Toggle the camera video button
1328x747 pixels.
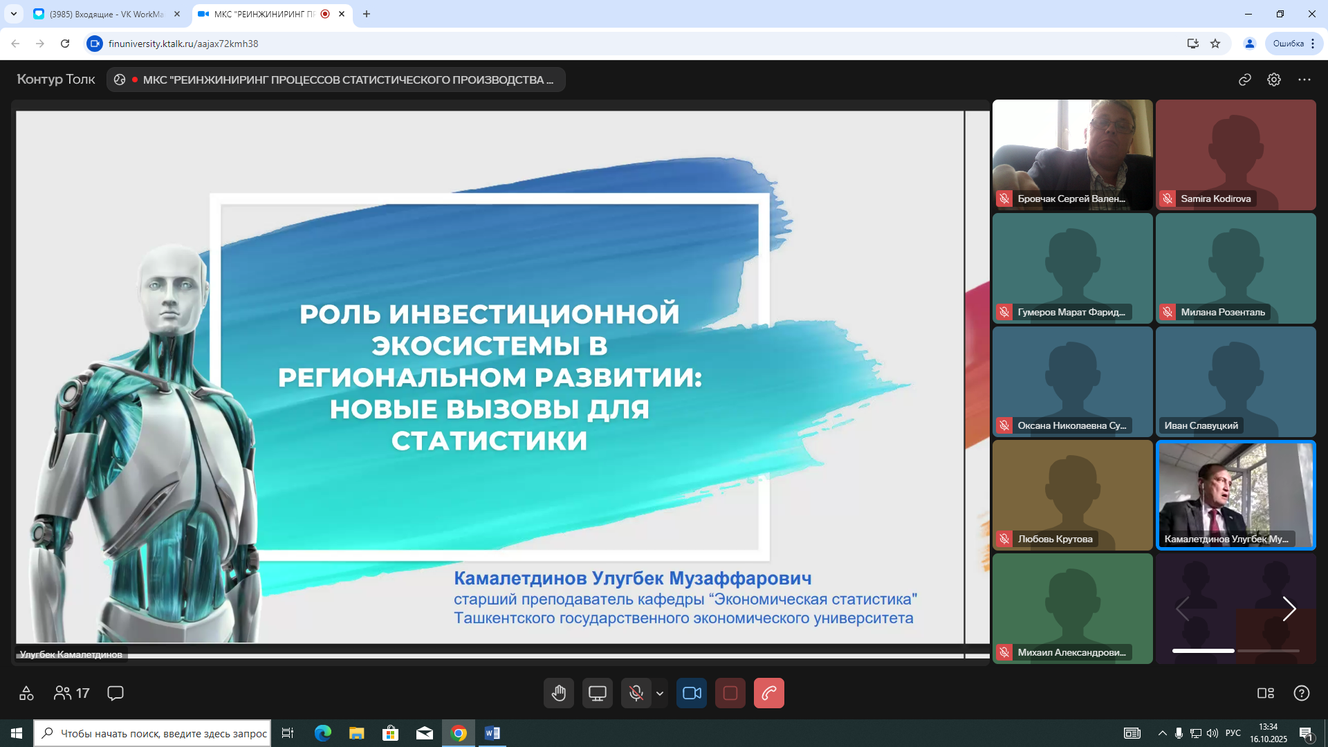(x=692, y=693)
